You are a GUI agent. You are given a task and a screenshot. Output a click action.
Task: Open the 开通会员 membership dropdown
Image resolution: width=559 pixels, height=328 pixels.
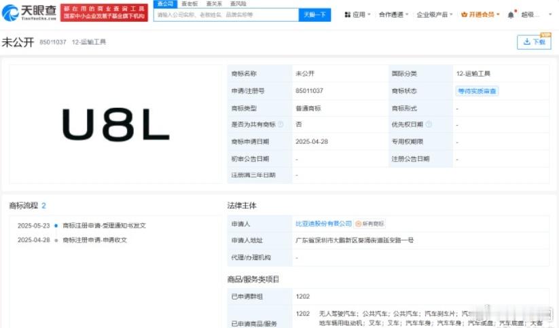pos(480,15)
